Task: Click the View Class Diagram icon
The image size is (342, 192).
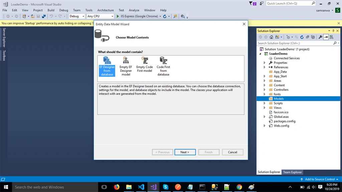Action: click(332, 37)
